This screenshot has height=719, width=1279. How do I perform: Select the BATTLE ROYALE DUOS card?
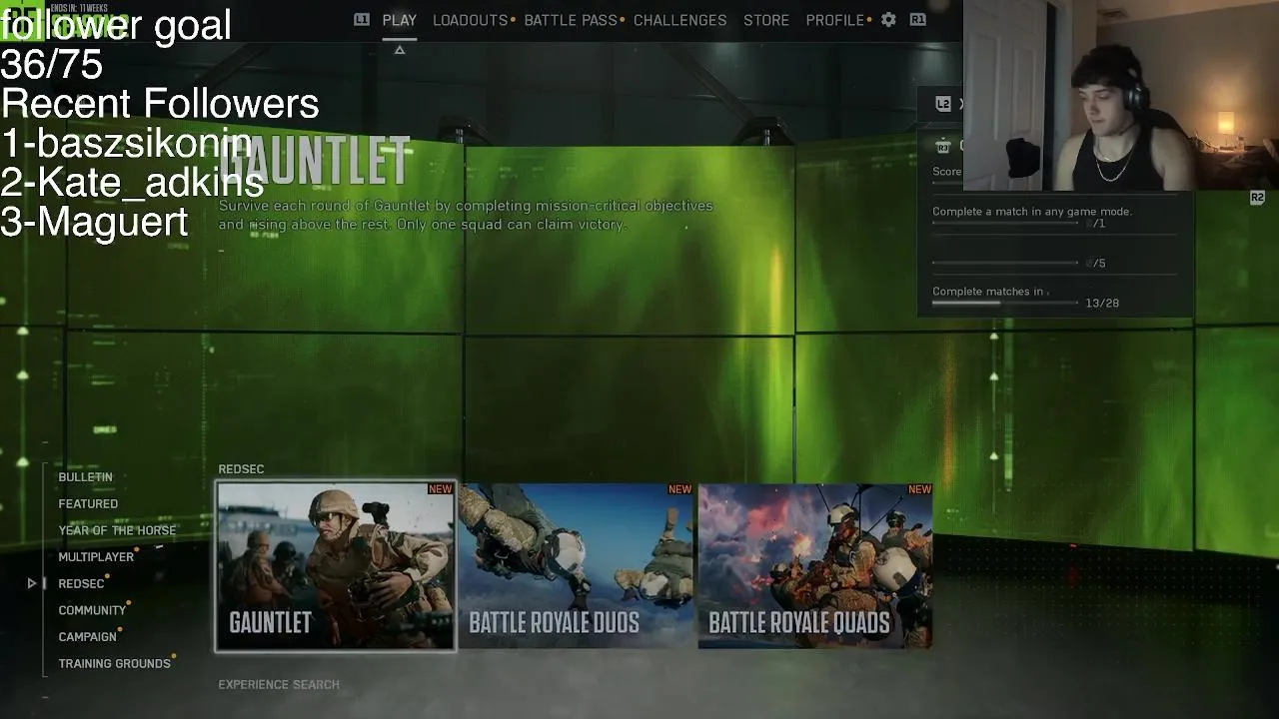coord(576,566)
